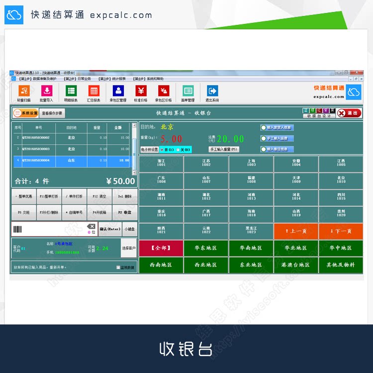373x373 pixels.
Task: Select the purple 紫 theme swatch
Action: pos(326,110)
